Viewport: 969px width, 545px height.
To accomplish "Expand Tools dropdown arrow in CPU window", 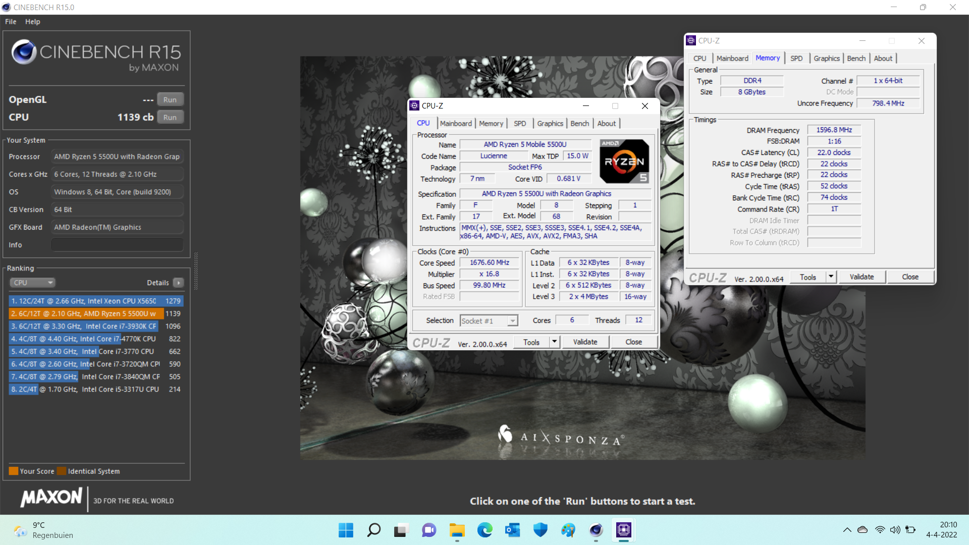I will click(555, 342).
